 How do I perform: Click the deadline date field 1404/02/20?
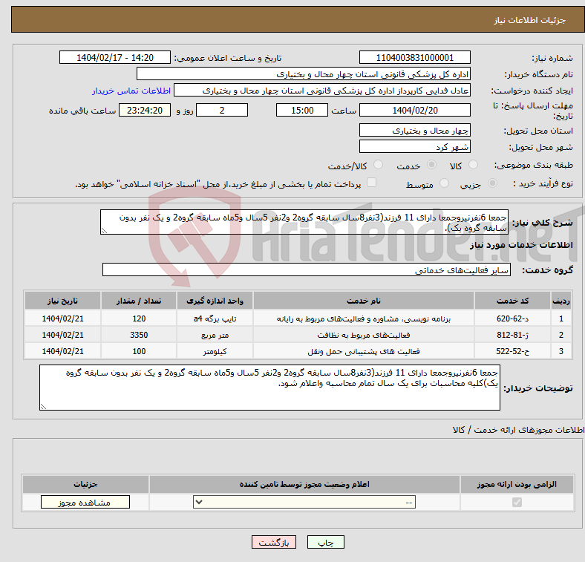pyautogui.click(x=414, y=110)
